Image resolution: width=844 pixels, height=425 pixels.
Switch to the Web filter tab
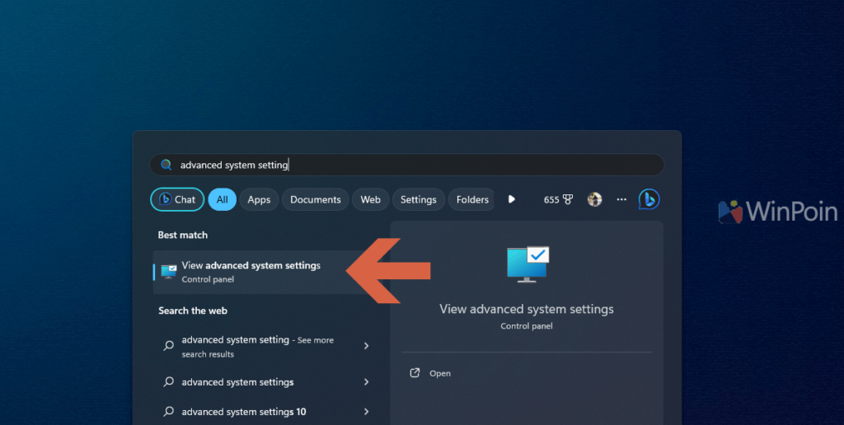click(x=370, y=199)
